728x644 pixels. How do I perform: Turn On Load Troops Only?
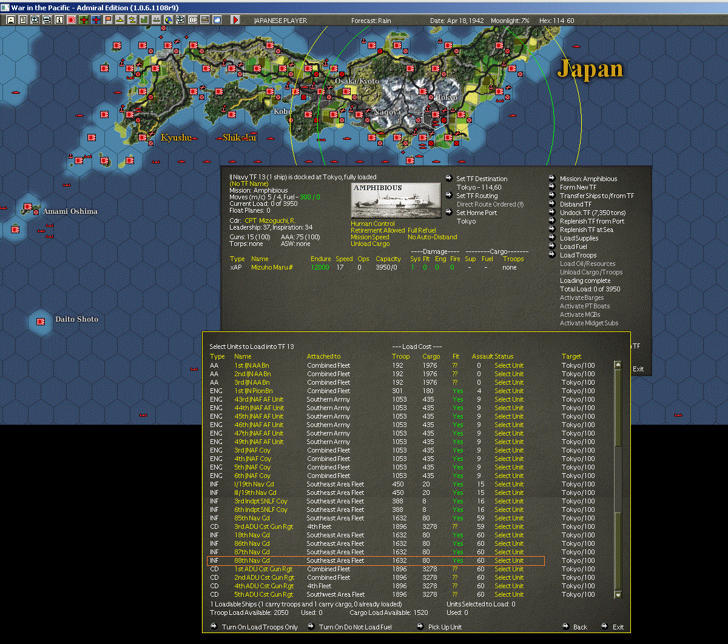point(260,627)
